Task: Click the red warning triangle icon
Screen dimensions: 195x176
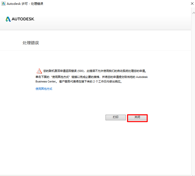Action: 39,71
